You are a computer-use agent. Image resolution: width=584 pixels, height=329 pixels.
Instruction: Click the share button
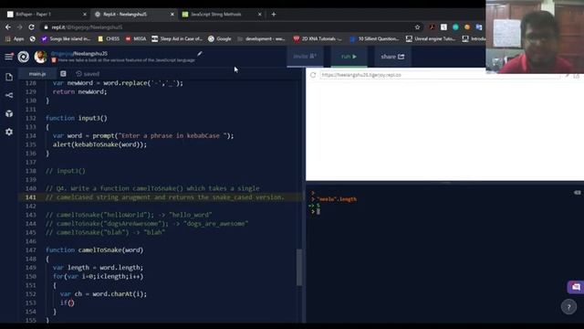pyautogui.click(x=392, y=57)
